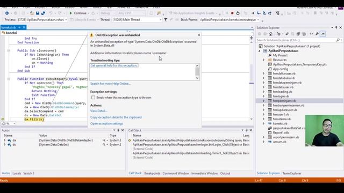
Task: Pin the Solution Explorer panel
Action: [x=336, y=27]
